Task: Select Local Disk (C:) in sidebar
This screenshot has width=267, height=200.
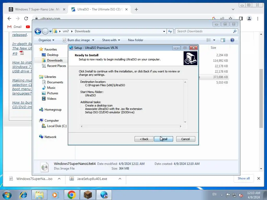Action: pyautogui.click(x=57, y=126)
